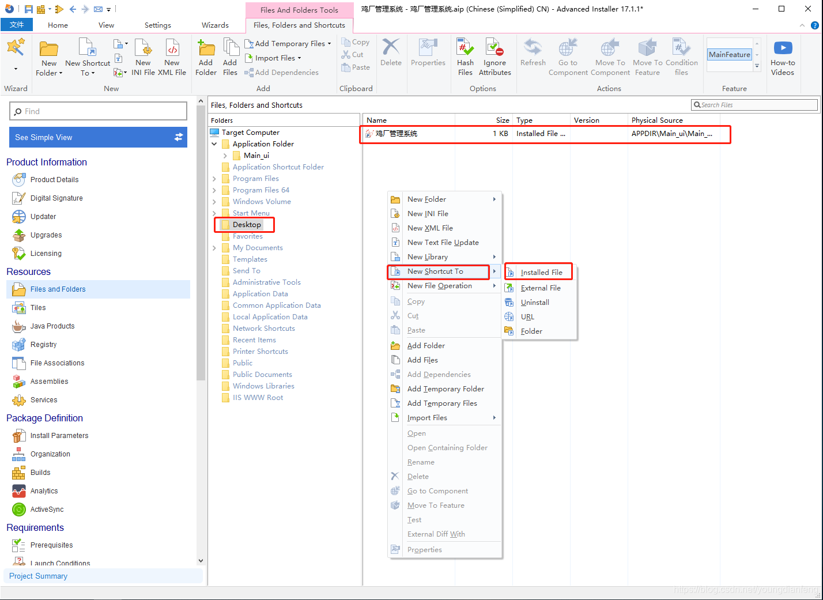Click the Wizard star icon
This screenshot has height=600, width=823.
click(x=16, y=47)
